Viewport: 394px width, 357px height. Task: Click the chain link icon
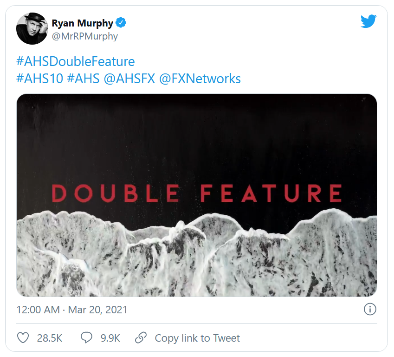tap(141, 337)
